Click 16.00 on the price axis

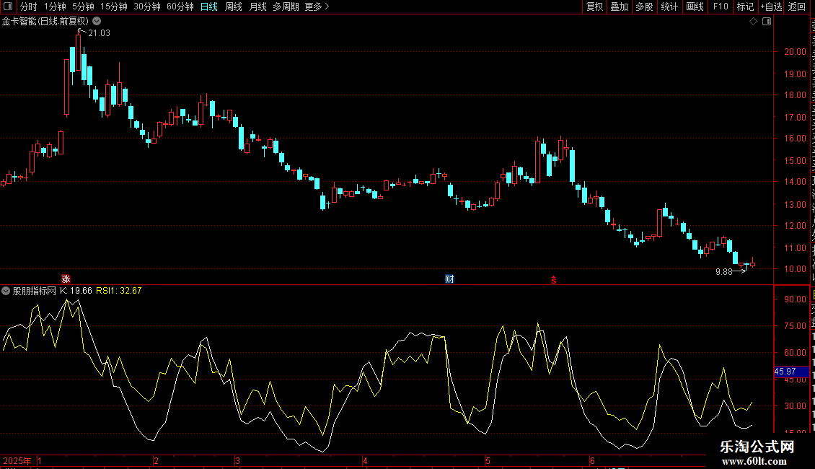coord(796,139)
